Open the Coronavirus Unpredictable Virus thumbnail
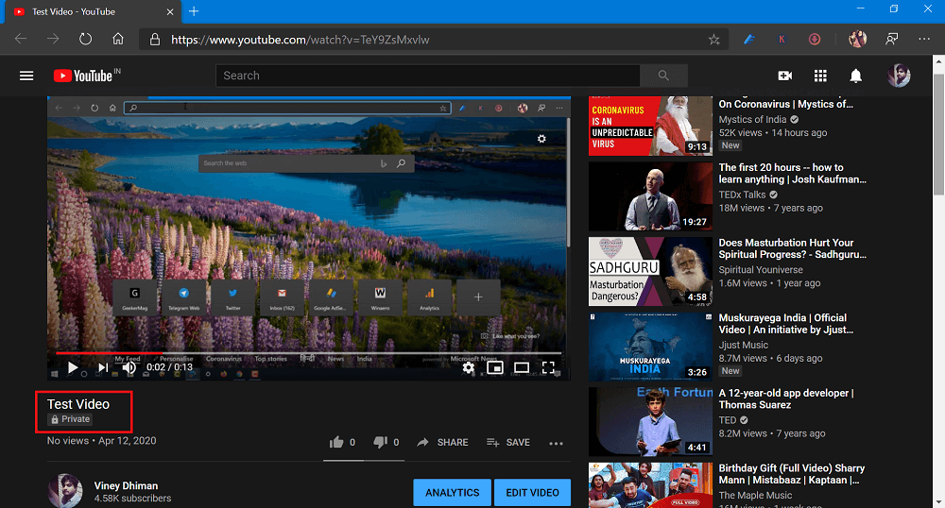This screenshot has height=508, width=945. 650,126
